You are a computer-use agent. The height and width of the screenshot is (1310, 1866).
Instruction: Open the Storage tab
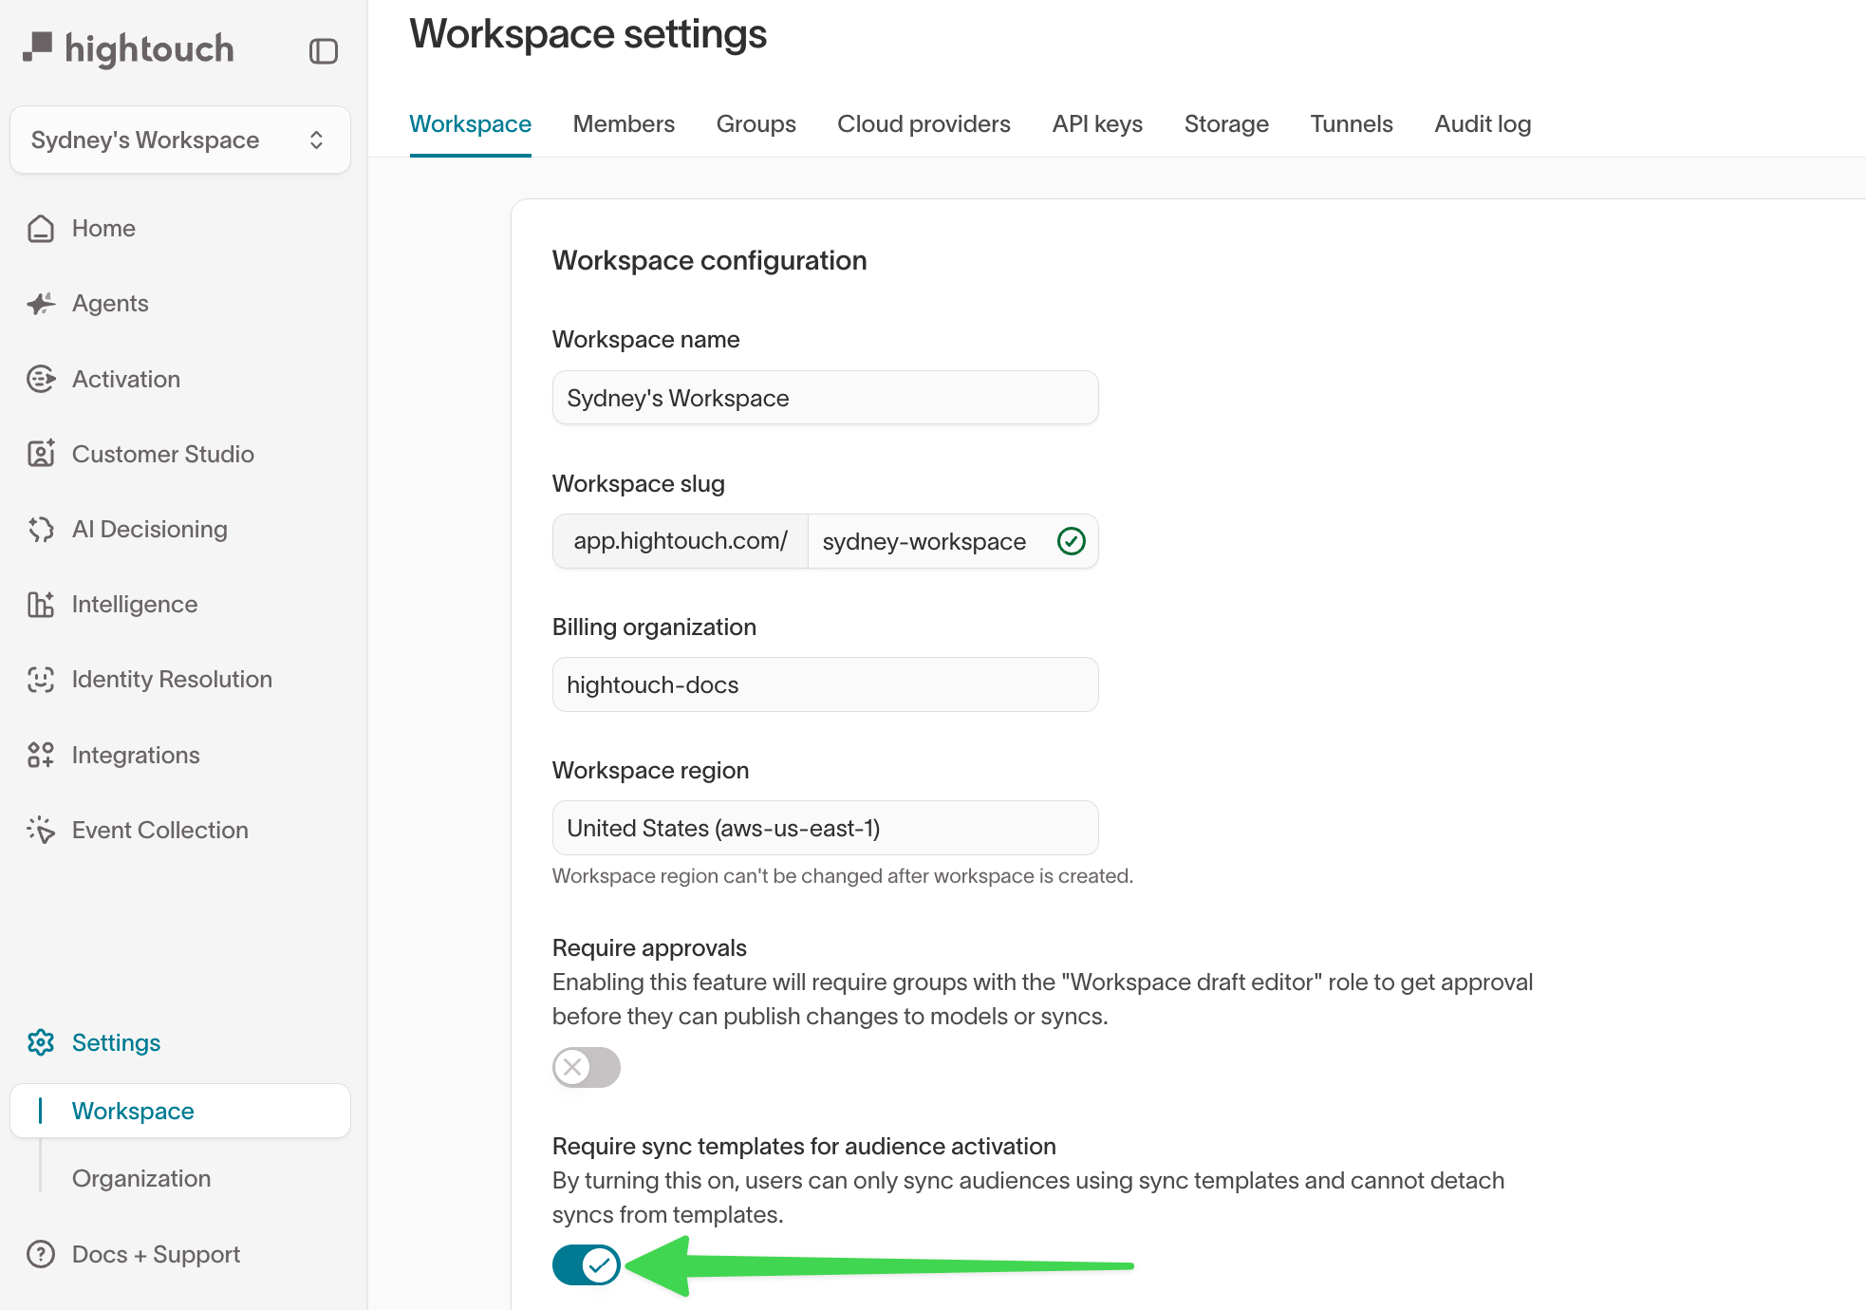1226,123
